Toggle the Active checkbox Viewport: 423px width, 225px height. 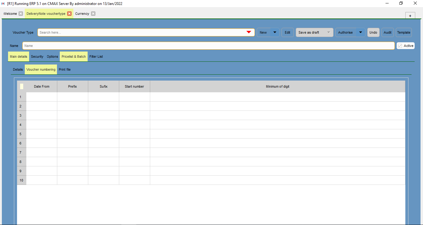click(x=400, y=46)
